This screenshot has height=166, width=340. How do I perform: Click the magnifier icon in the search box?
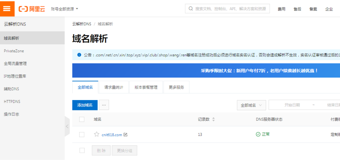(191, 9)
